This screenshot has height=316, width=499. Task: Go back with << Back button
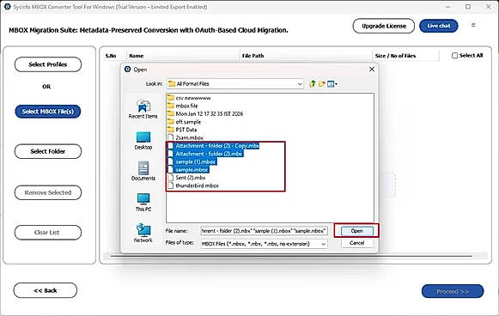46,290
